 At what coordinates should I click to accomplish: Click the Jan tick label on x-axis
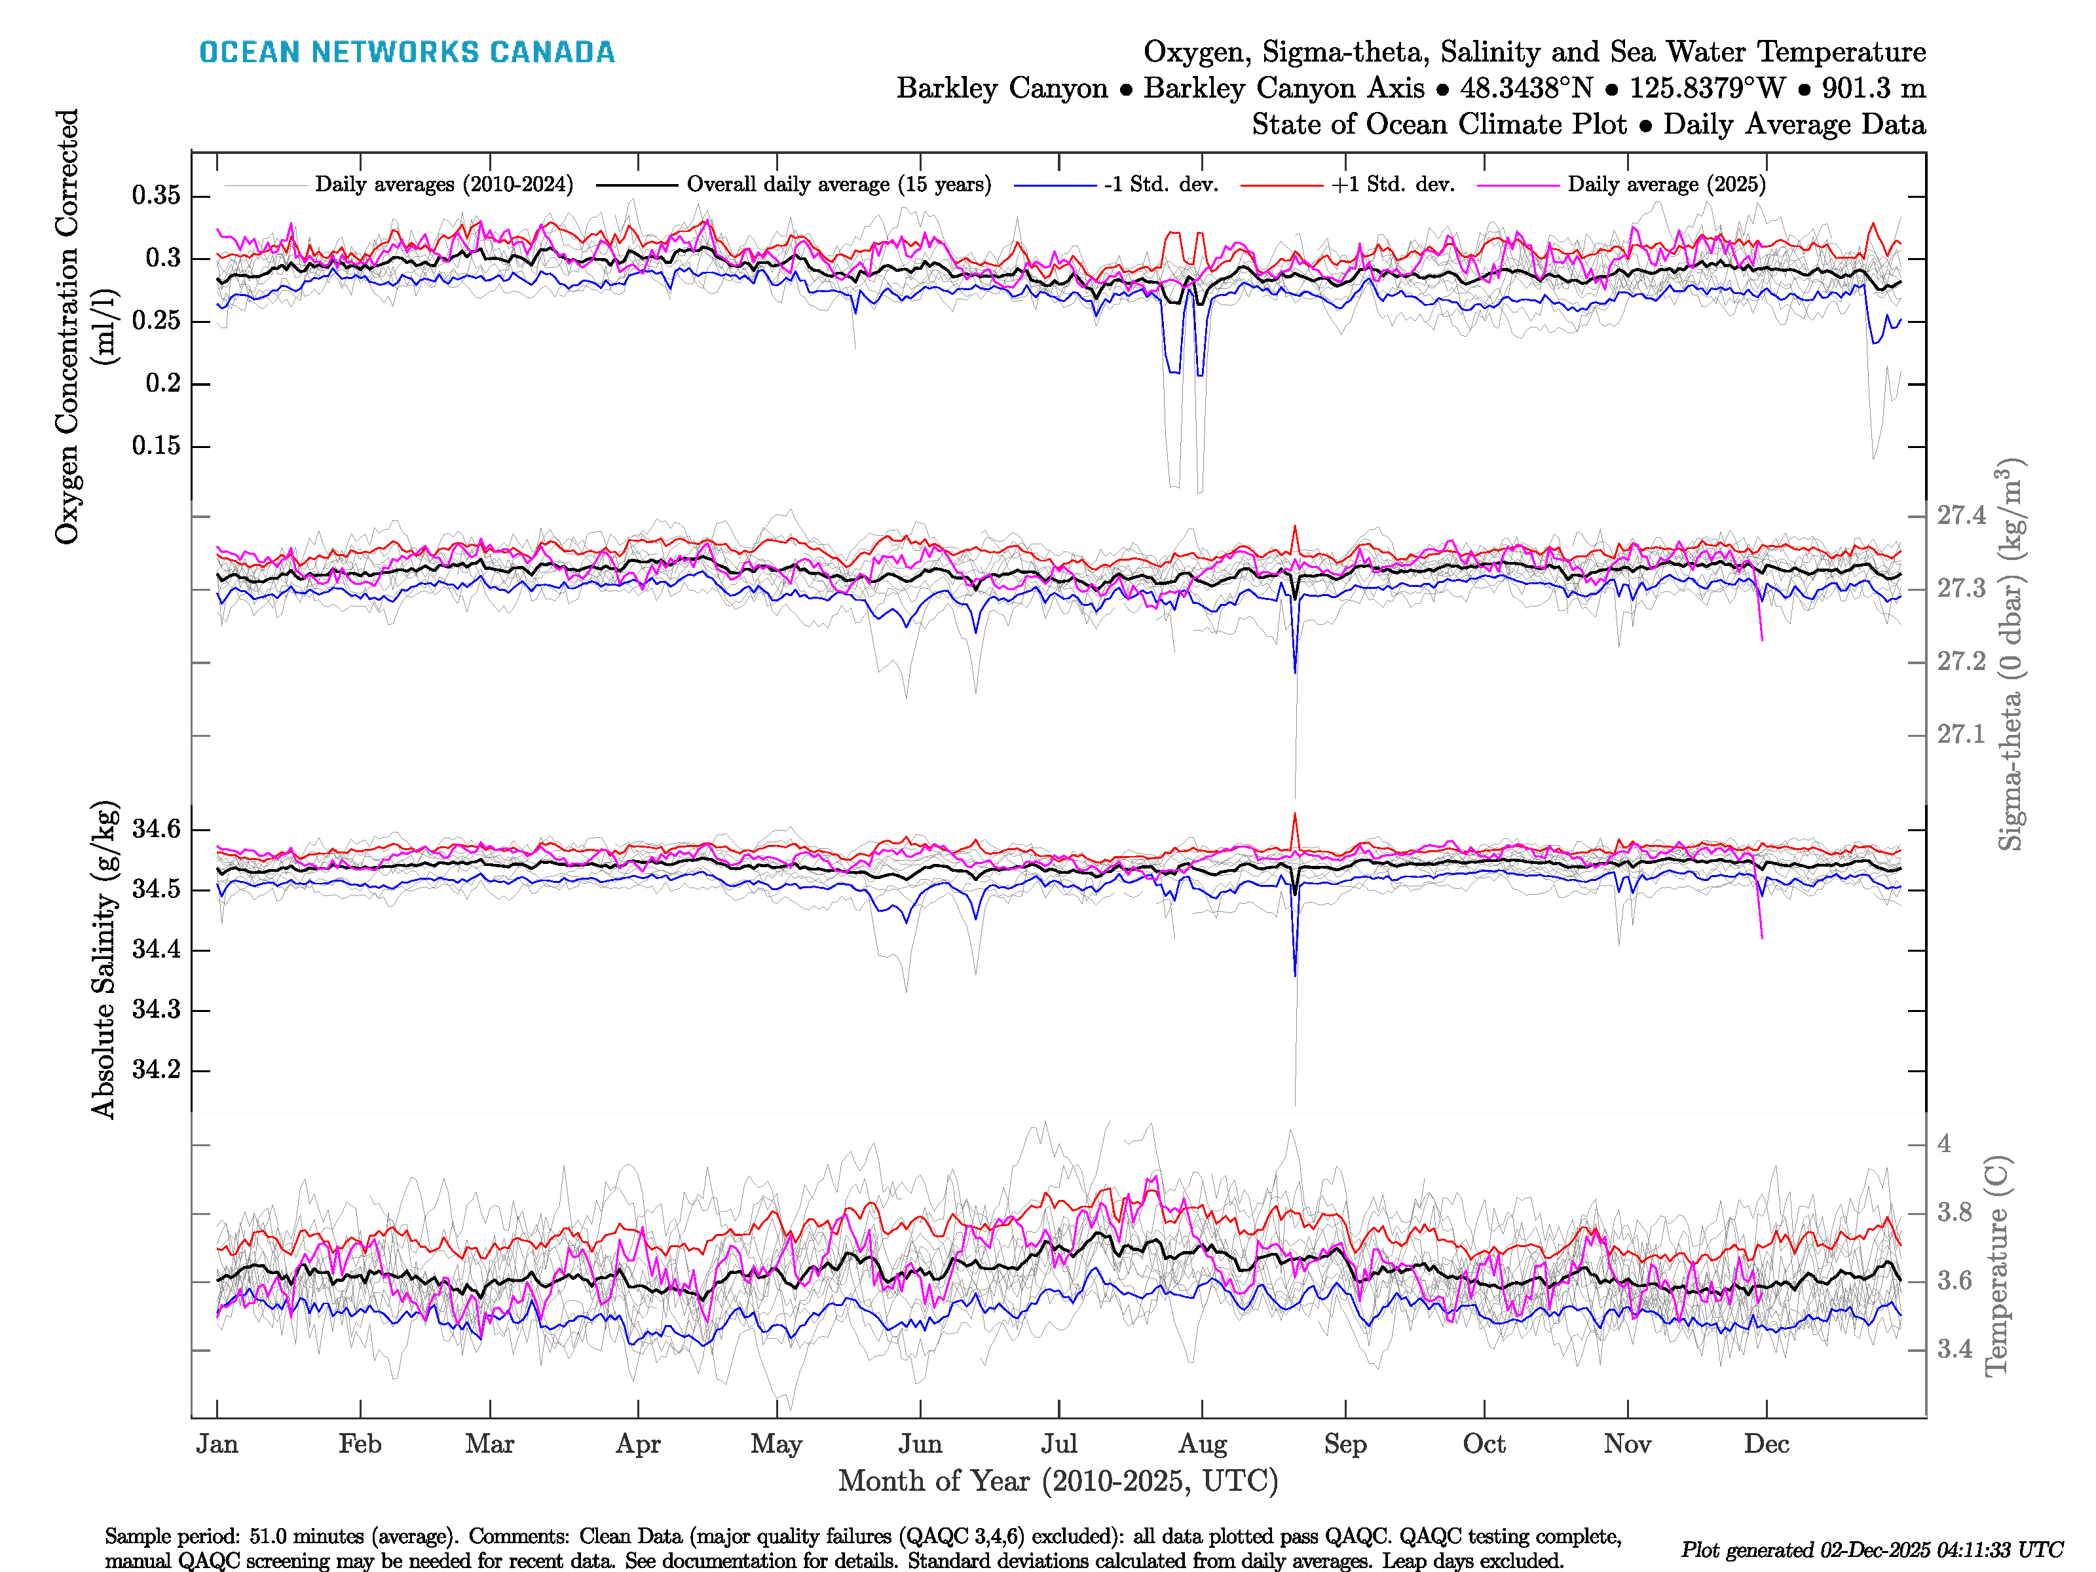pyautogui.click(x=217, y=1444)
